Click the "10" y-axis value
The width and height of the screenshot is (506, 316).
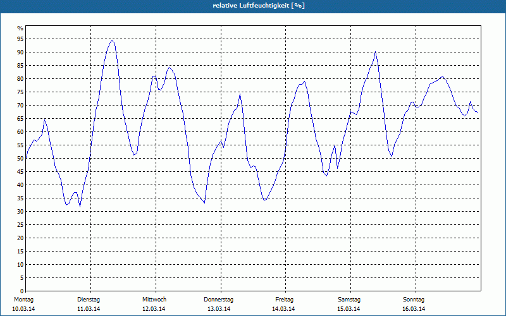[20, 264]
